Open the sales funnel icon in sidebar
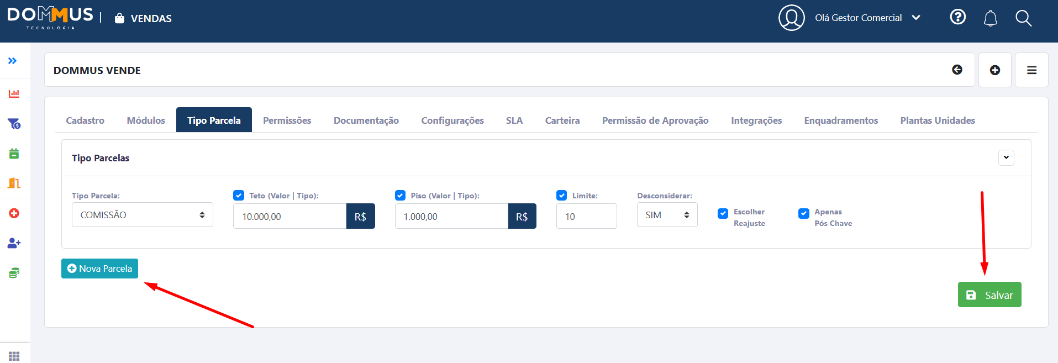The width and height of the screenshot is (1058, 363). coord(14,124)
